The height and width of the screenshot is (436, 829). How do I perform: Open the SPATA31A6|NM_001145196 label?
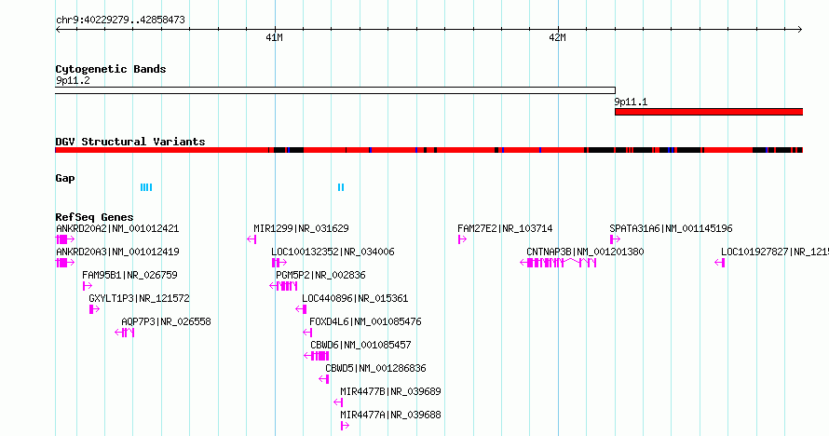coord(671,228)
